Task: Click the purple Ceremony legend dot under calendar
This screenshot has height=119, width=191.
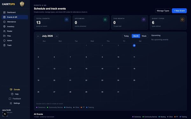Action: (x=37, y=107)
